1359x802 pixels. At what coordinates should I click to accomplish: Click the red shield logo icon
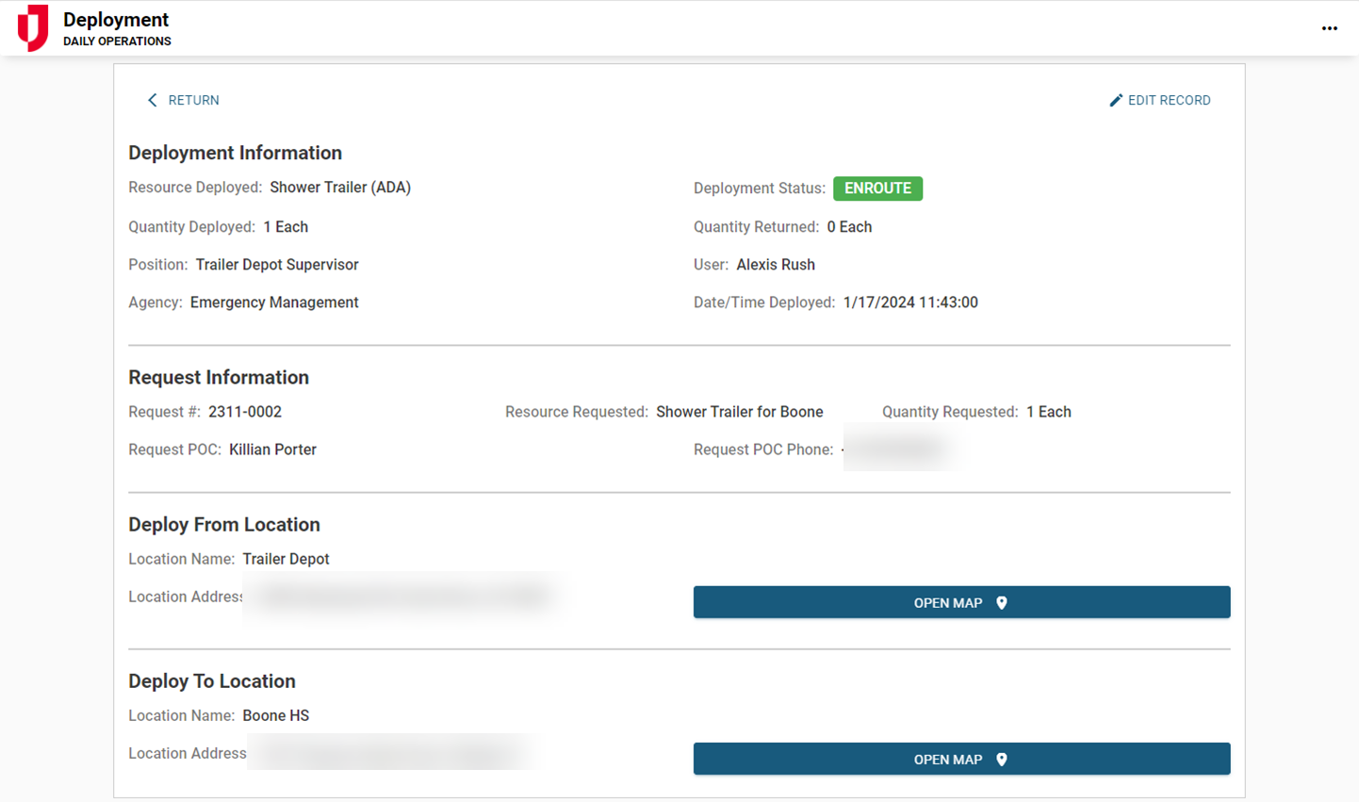(33, 27)
